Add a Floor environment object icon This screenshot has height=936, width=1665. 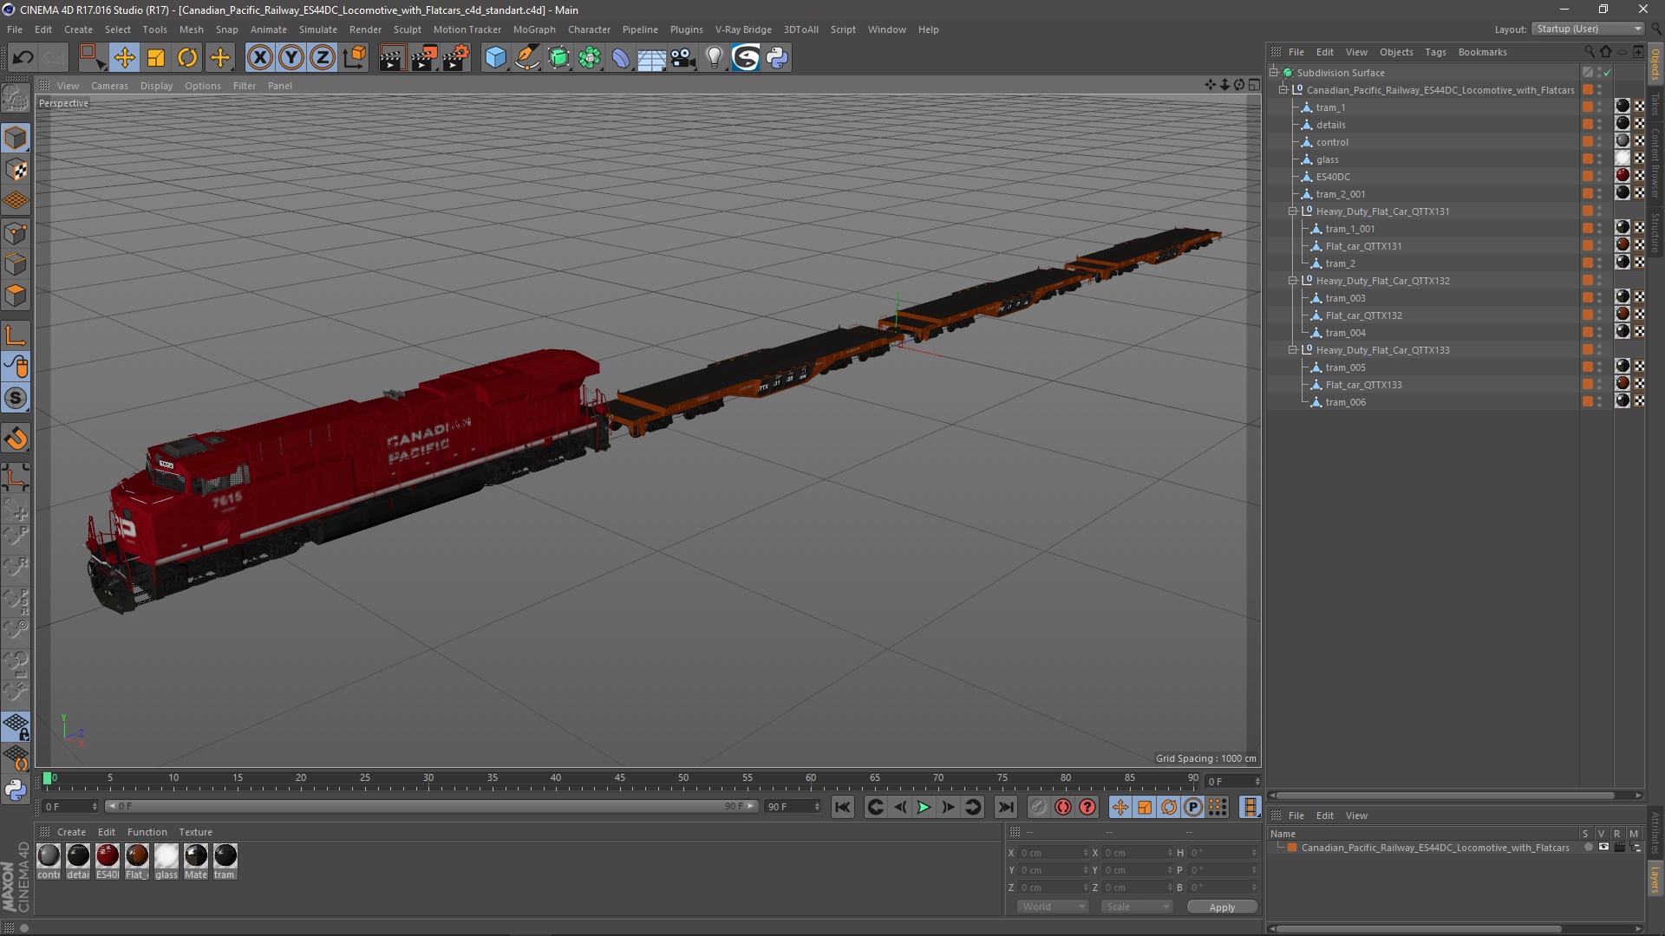[651, 58]
